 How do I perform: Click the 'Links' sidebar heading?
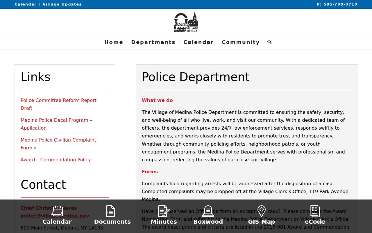coord(35,77)
